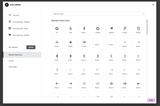Pick the thickest bold left chevron icon
Screen dimensions: 160x106
[57, 58]
